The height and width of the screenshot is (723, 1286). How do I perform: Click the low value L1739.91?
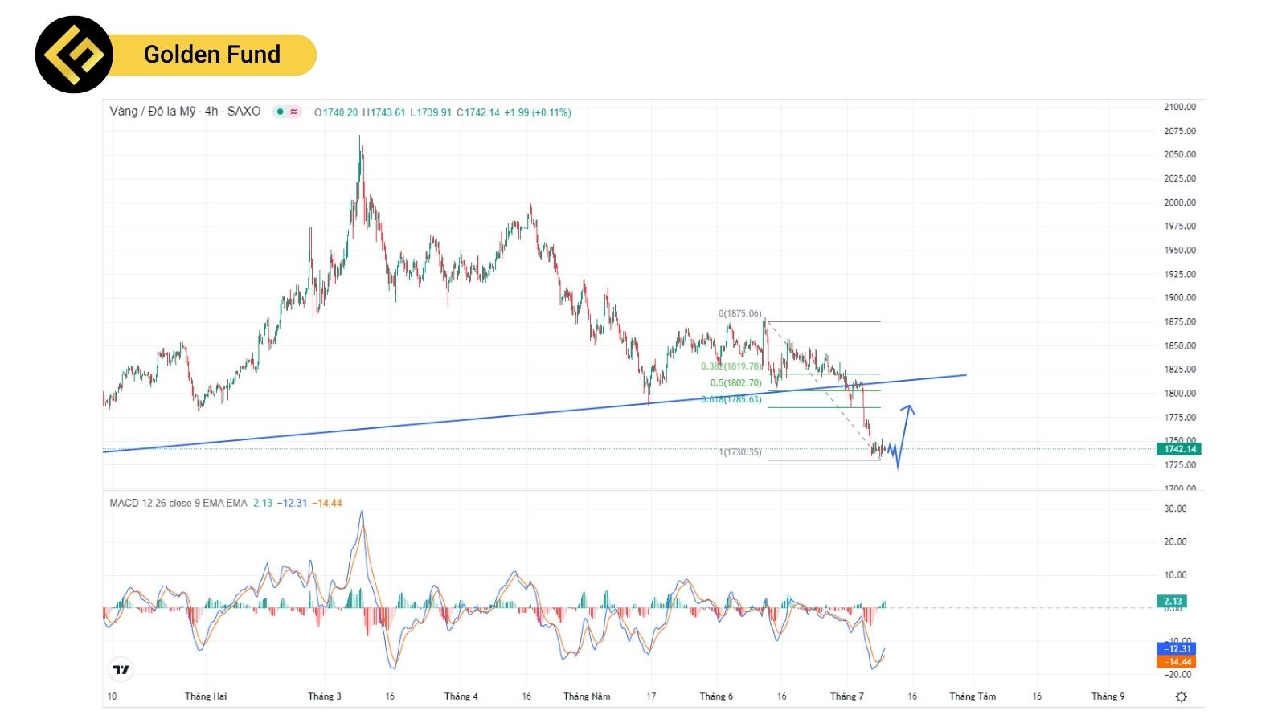[x=431, y=112]
